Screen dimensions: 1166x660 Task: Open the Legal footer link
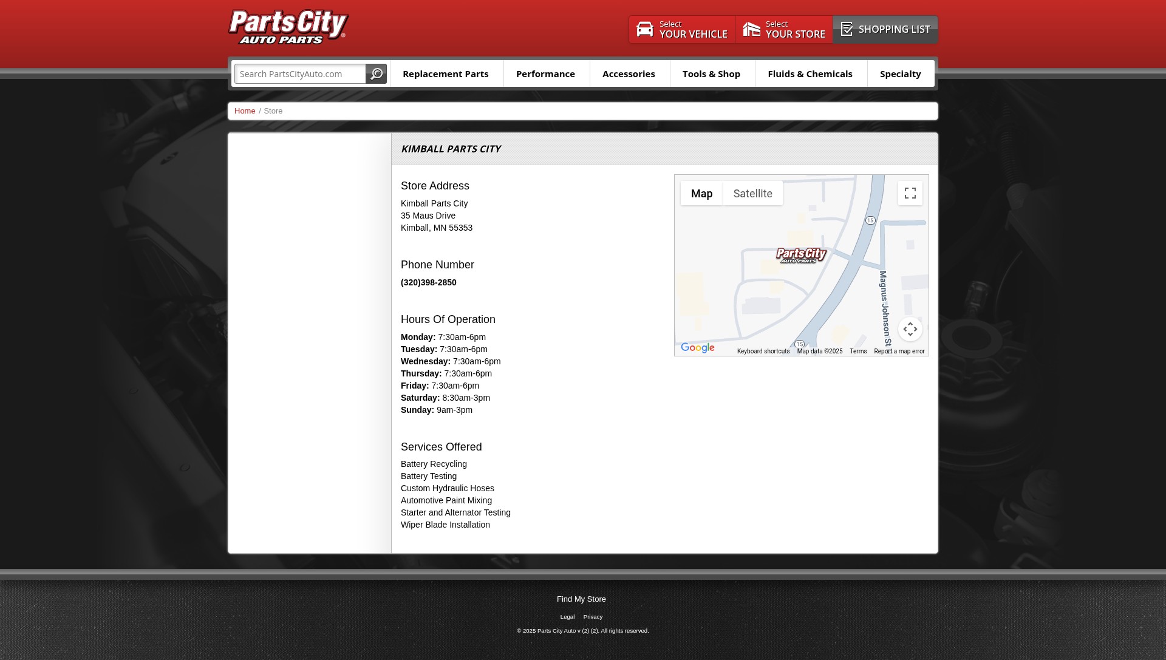(x=567, y=617)
